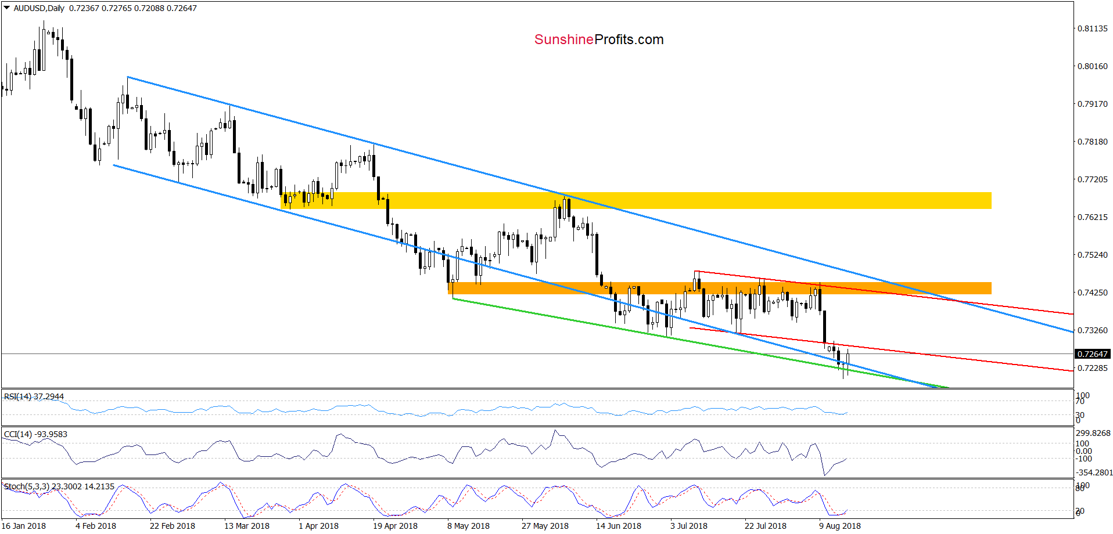Click the 22 Feb 2018 date label

[x=173, y=526]
